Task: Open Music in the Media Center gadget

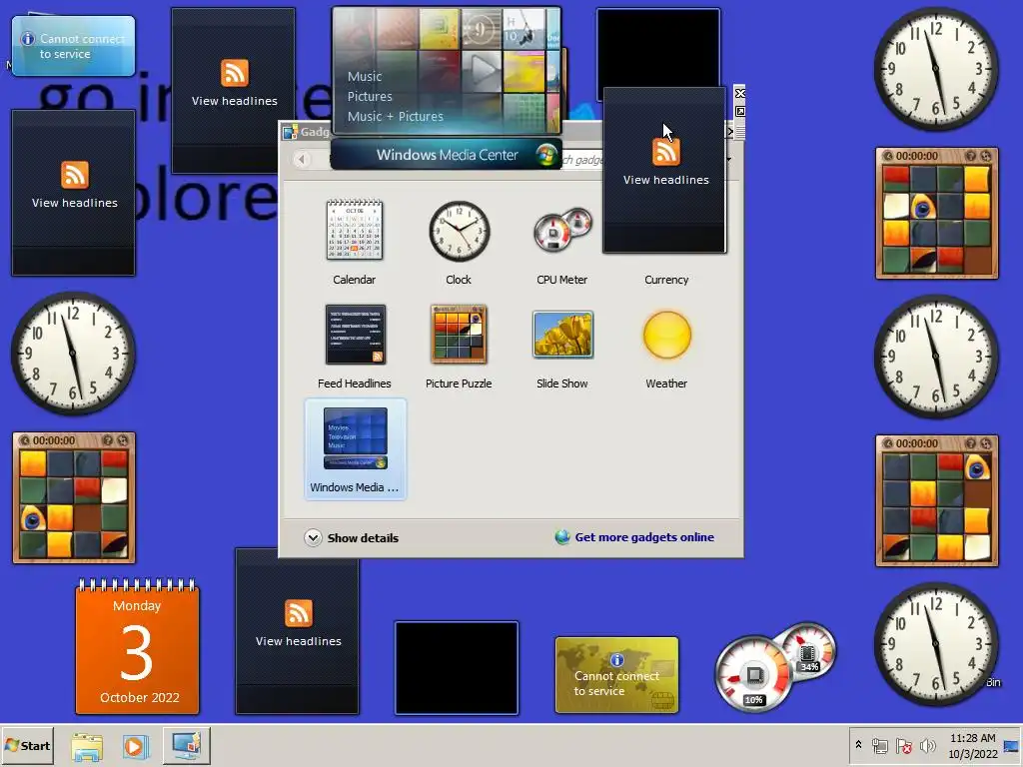Action: click(x=364, y=76)
